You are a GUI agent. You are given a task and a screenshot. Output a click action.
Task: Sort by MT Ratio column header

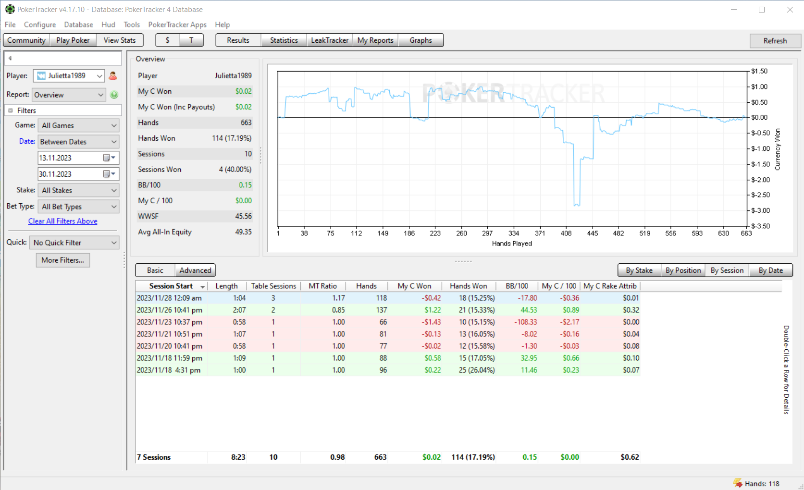point(323,286)
